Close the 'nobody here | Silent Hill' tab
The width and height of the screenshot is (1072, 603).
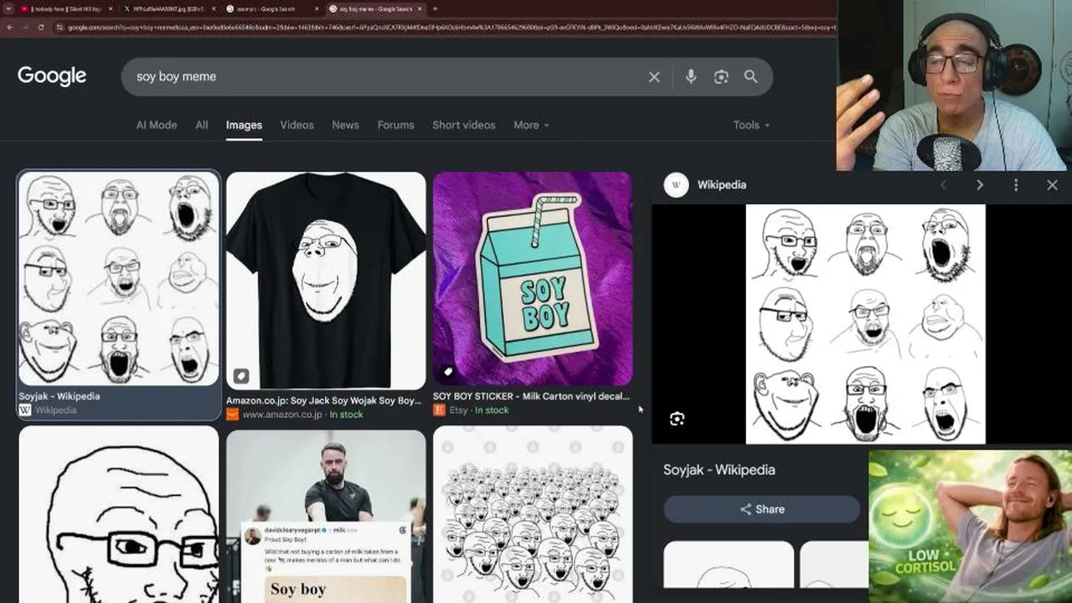(x=111, y=8)
